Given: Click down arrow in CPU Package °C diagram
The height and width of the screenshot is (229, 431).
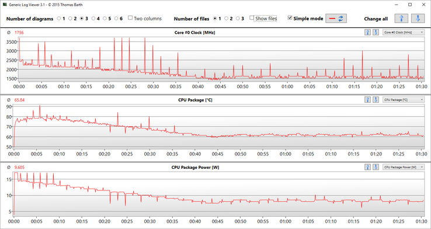Looking at the screenshot, I should [376, 100].
